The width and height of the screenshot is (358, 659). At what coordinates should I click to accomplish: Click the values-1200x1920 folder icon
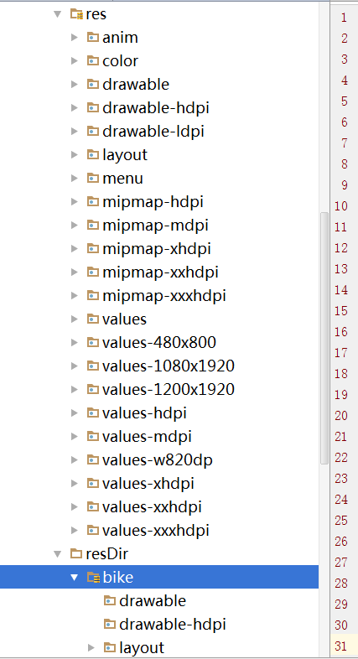[93, 390]
